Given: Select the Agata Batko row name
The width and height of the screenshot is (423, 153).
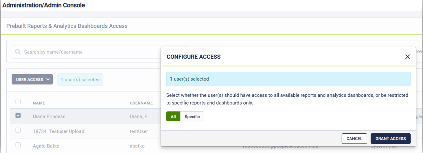Looking at the screenshot, I should tap(46, 146).
